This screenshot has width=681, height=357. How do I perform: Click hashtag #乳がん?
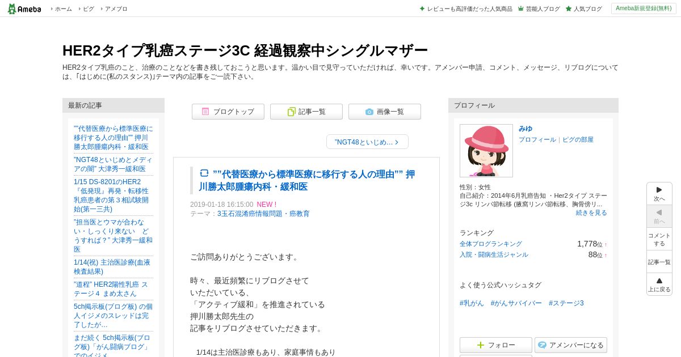coord(472,303)
